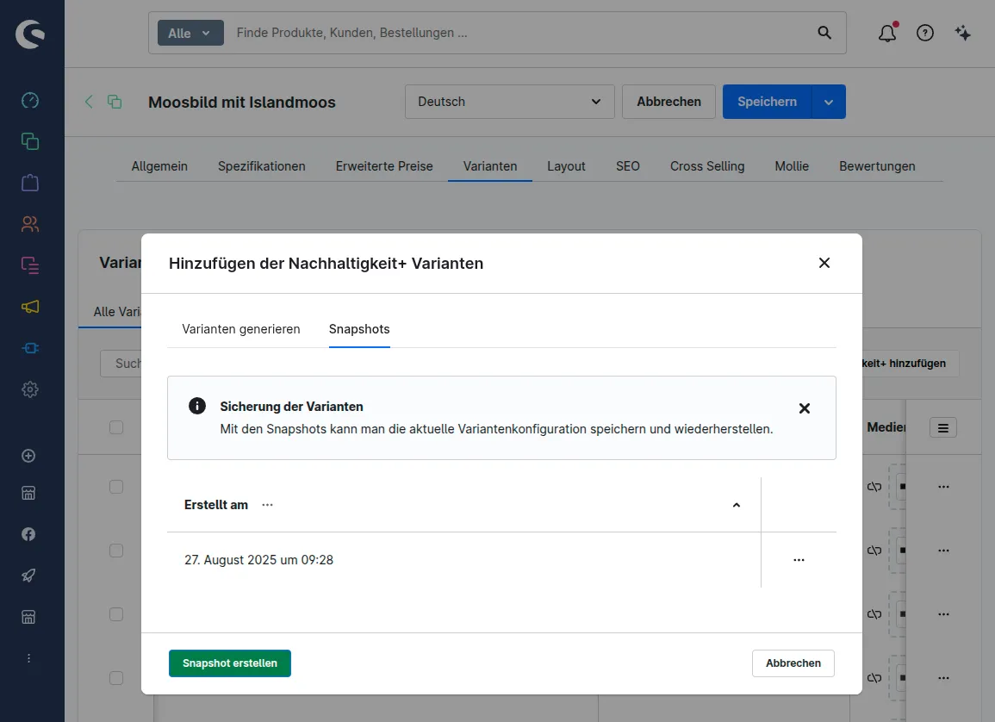This screenshot has height=722, width=995.
Task: Open row actions dots of first variant row
Action: pos(943,487)
